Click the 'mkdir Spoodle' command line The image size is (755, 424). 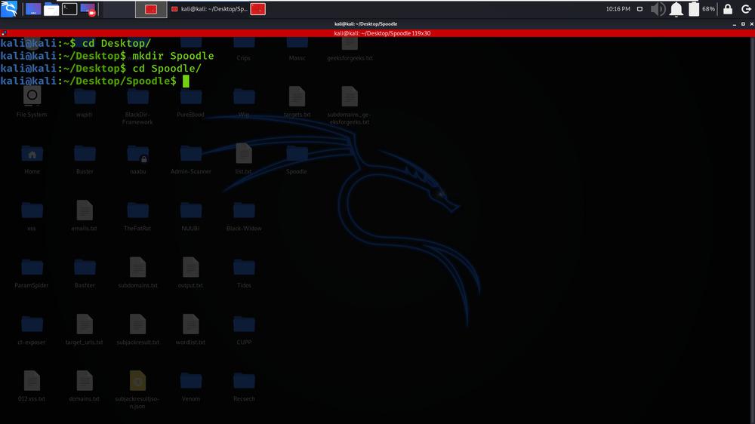(x=173, y=56)
